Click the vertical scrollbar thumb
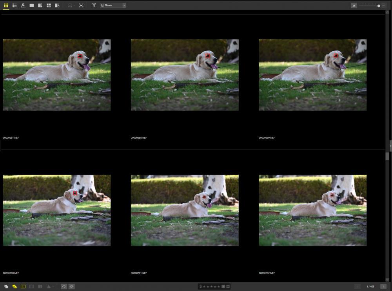 tap(387, 156)
